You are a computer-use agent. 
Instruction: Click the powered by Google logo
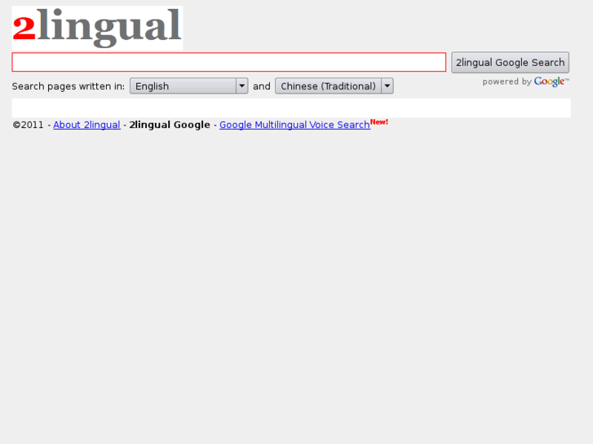point(525,81)
